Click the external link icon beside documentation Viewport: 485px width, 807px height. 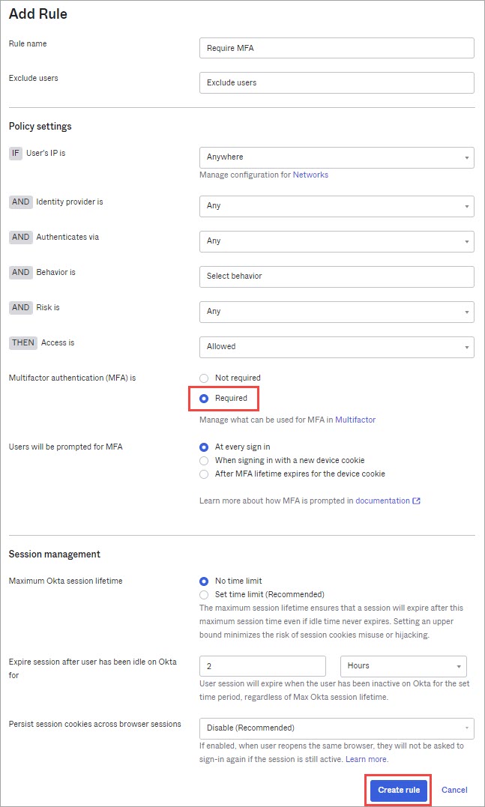point(417,501)
